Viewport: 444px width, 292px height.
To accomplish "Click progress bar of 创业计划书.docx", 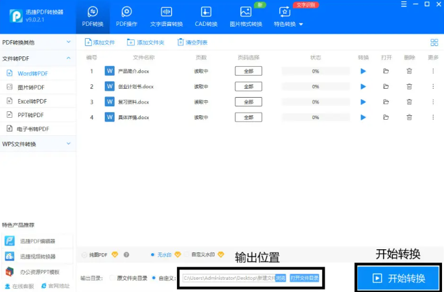I will 316,87.
